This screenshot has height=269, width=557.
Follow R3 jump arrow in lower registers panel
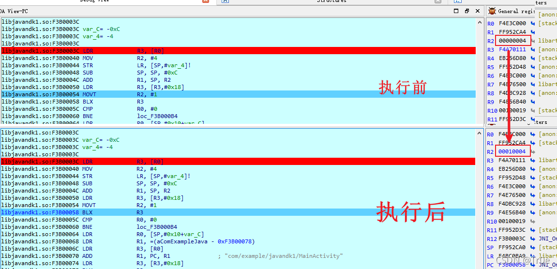point(533,160)
